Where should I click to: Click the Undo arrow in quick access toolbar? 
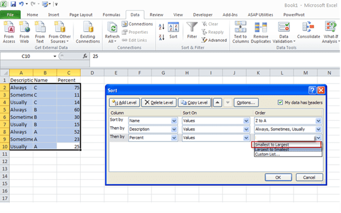click(21, 4)
